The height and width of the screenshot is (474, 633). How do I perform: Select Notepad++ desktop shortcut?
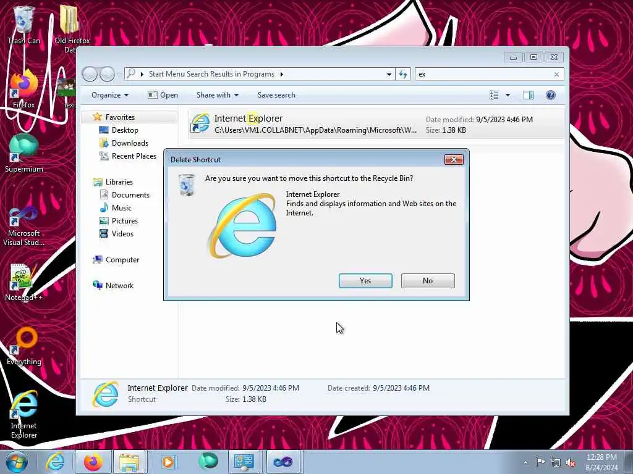24,282
